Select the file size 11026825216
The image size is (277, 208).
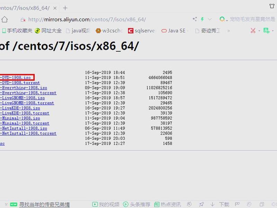point(159,88)
